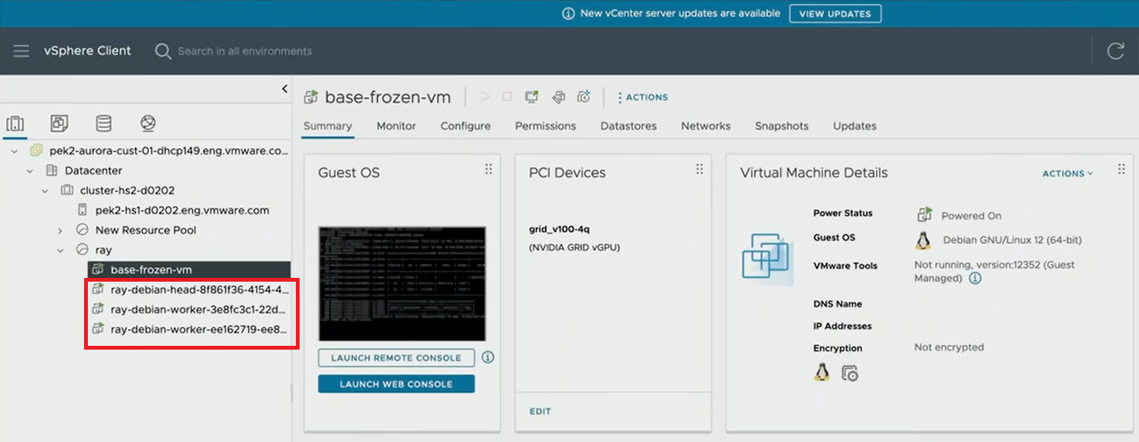Click the Not encrypted value text
The height and width of the screenshot is (442, 1139).
tap(949, 347)
